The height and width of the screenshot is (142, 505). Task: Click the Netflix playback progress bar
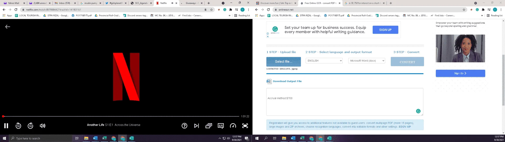click(x=121, y=116)
